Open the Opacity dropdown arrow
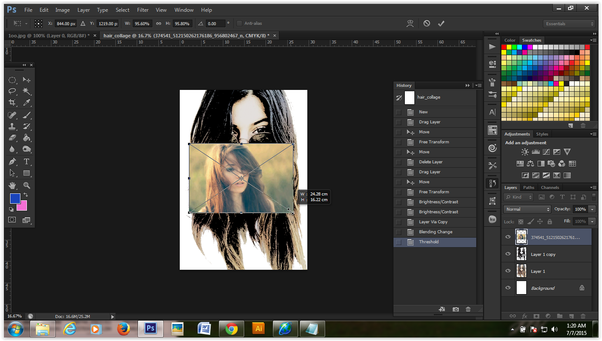 (591, 209)
